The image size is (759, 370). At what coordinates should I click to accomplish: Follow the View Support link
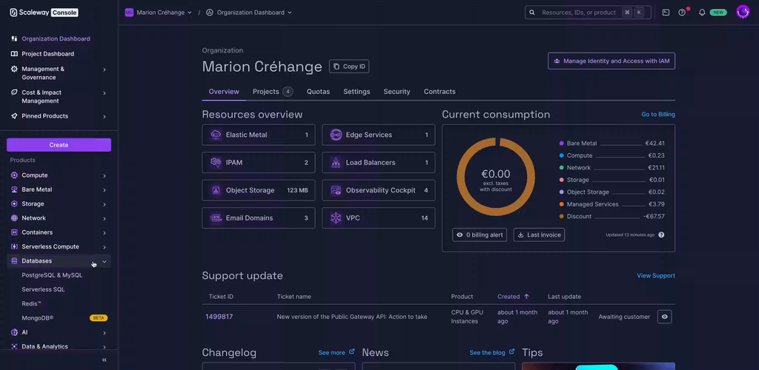click(x=656, y=276)
